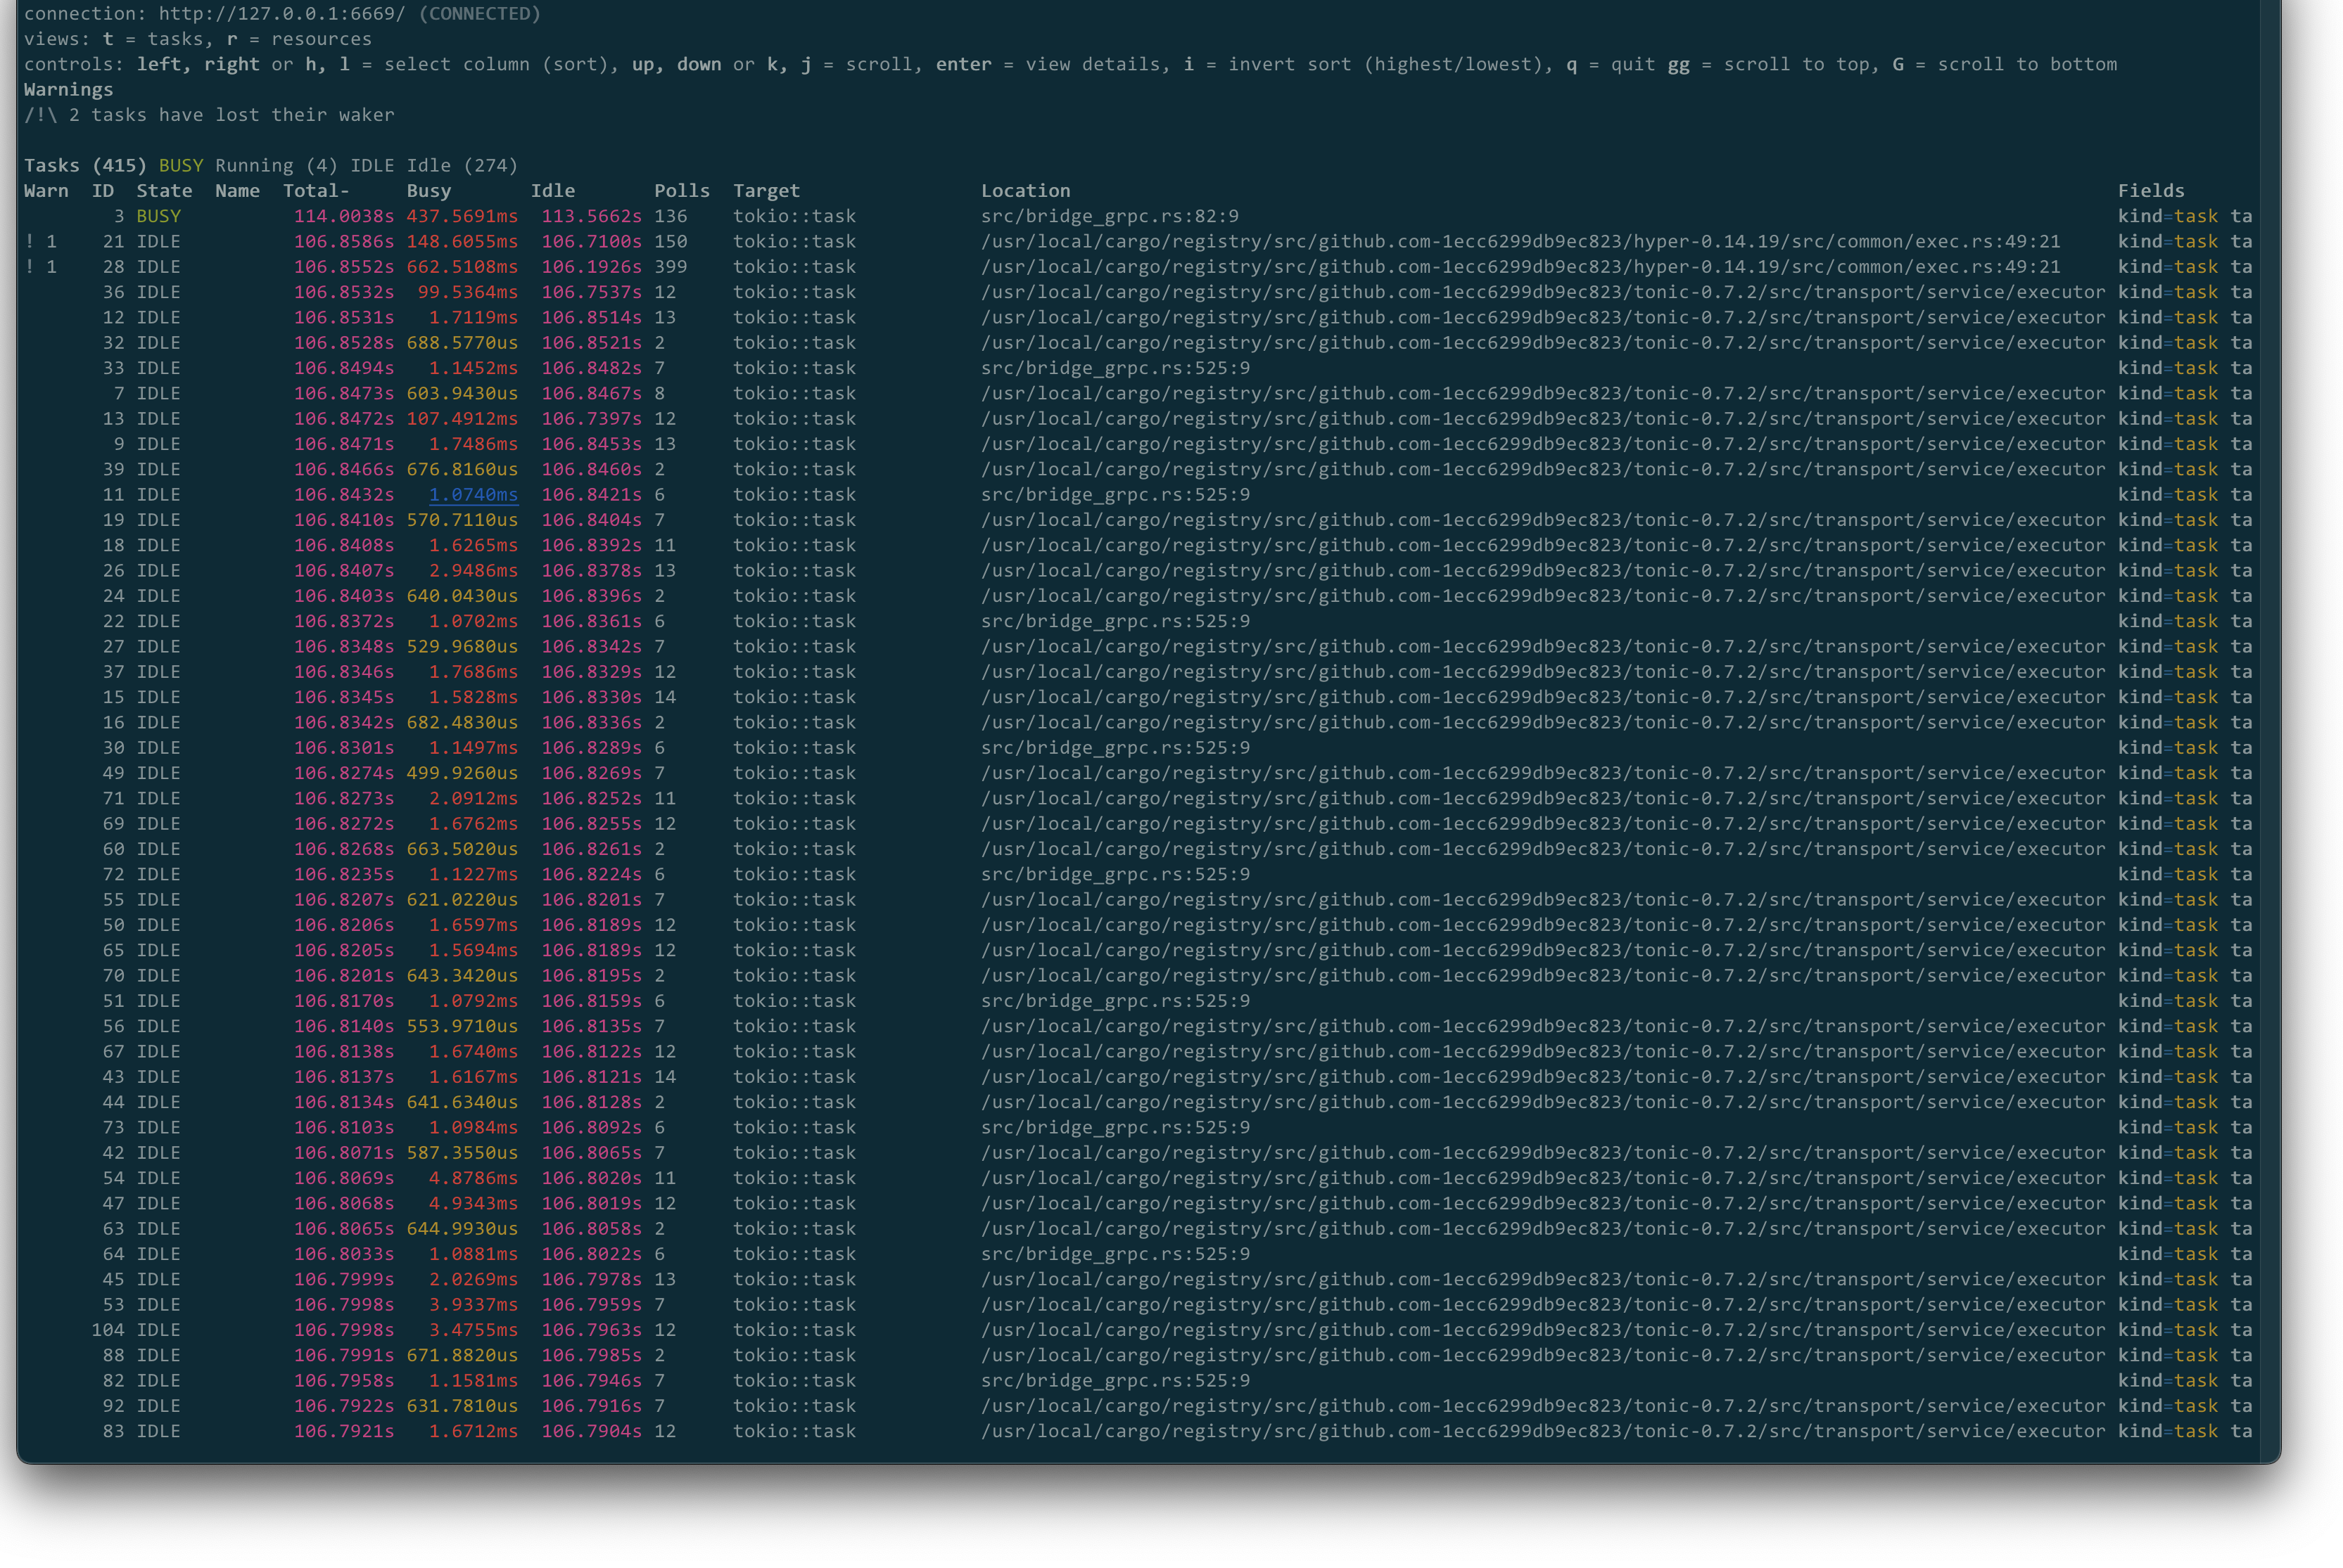This screenshot has height=1568, width=2343.
Task: Click busy time 671.8820us
Action: [462, 1355]
